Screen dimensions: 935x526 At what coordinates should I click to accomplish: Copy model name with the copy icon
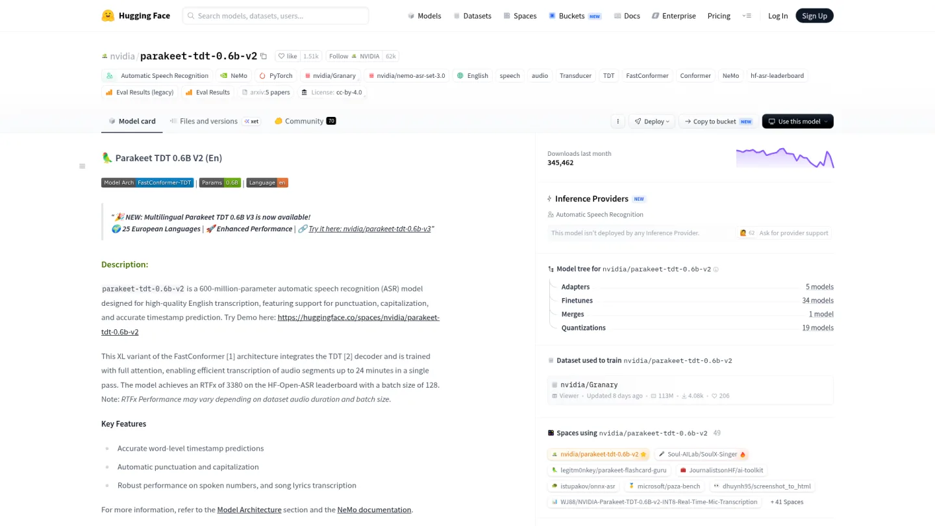pos(264,56)
